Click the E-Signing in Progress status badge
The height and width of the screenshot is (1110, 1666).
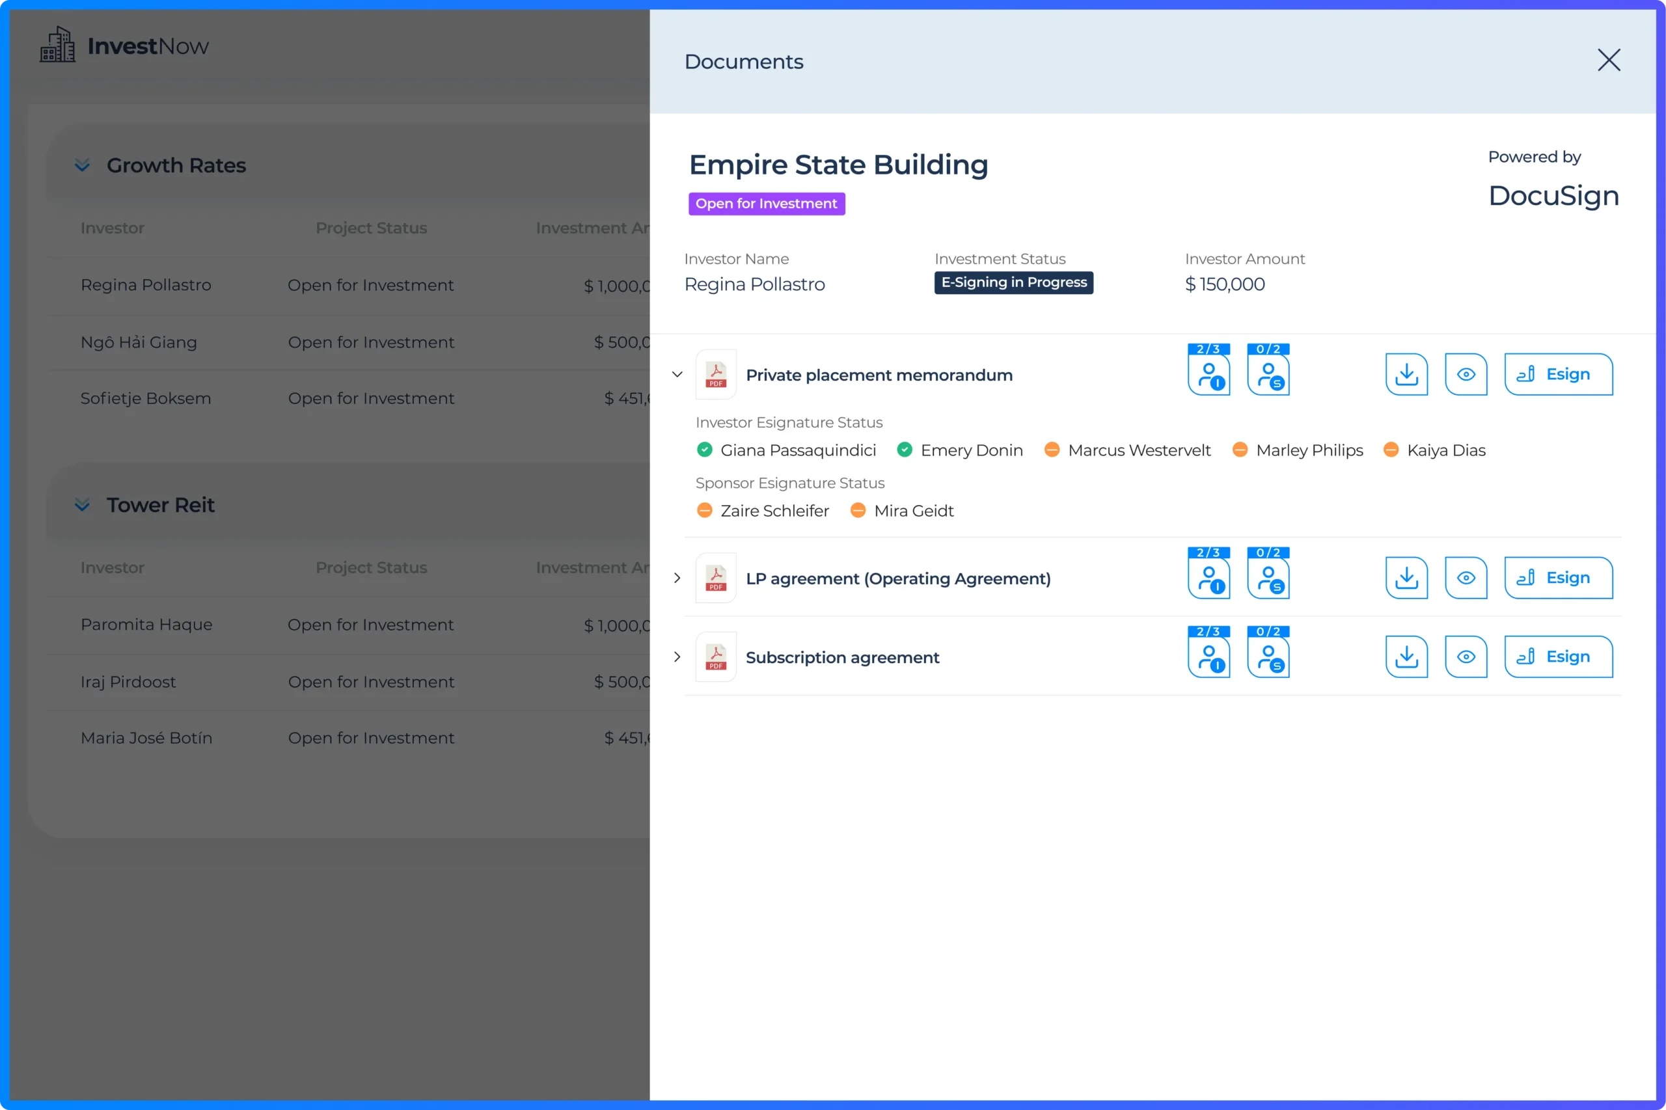point(1013,282)
